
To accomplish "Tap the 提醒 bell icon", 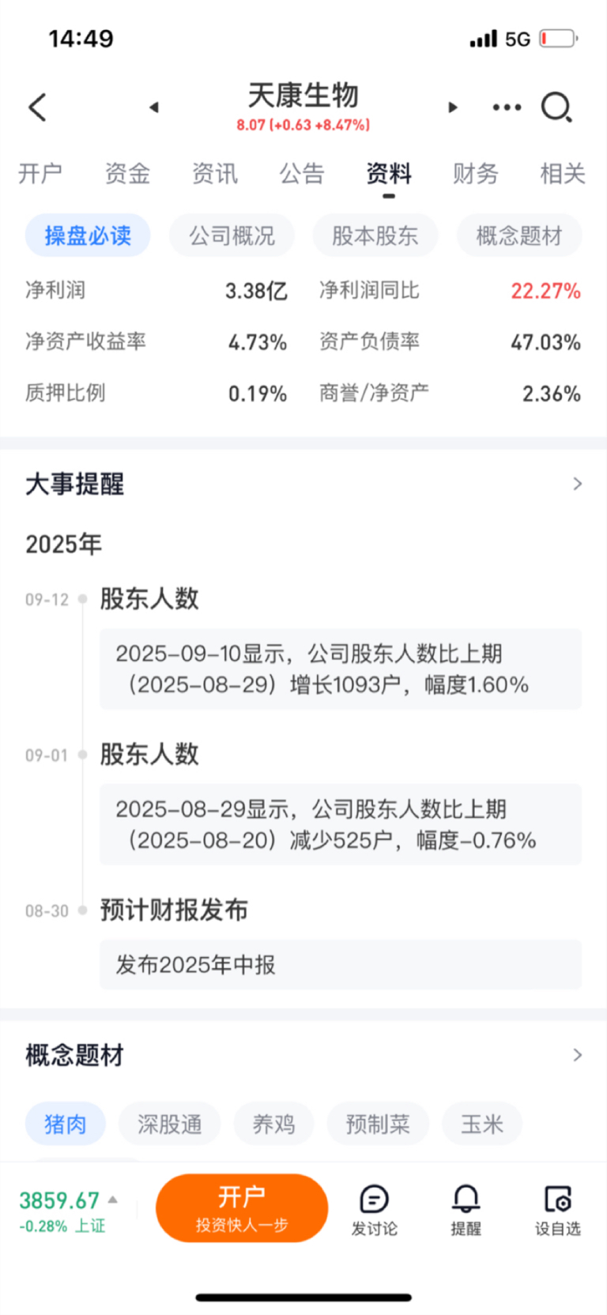I will [466, 1210].
